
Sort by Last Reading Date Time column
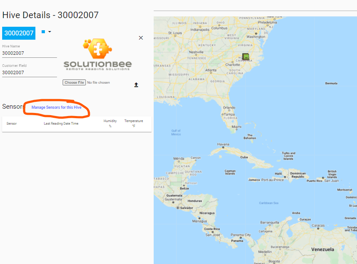pos(61,123)
